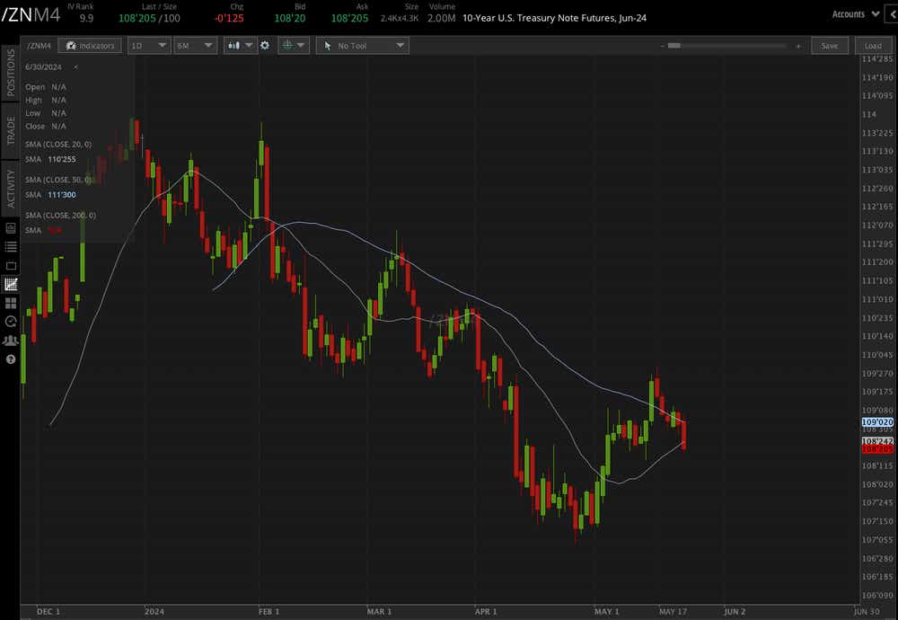The height and width of the screenshot is (620, 898).
Task: Zoom out with the minus control
Action: click(x=663, y=46)
